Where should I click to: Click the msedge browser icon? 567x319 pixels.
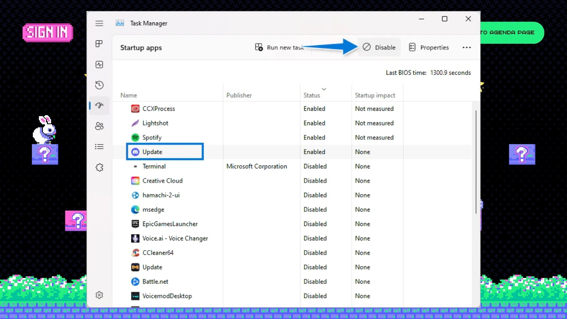(x=135, y=210)
